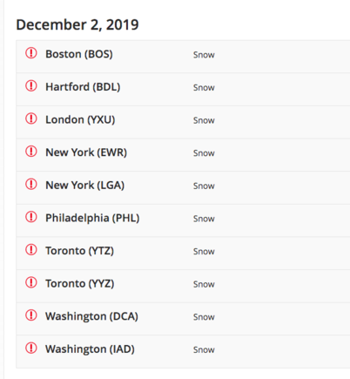Screen dimensions: 350x379
Task: Select the alert icon for New York (EWR)
Action: tap(31, 152)
